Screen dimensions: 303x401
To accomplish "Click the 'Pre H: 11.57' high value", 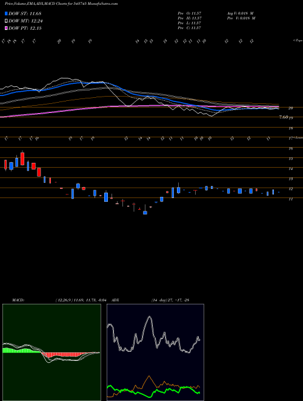I will click(190, 18).
